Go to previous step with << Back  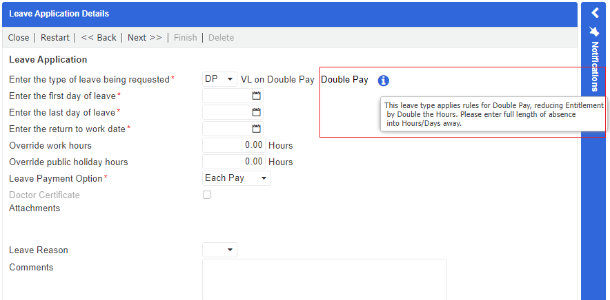[99, 37]
